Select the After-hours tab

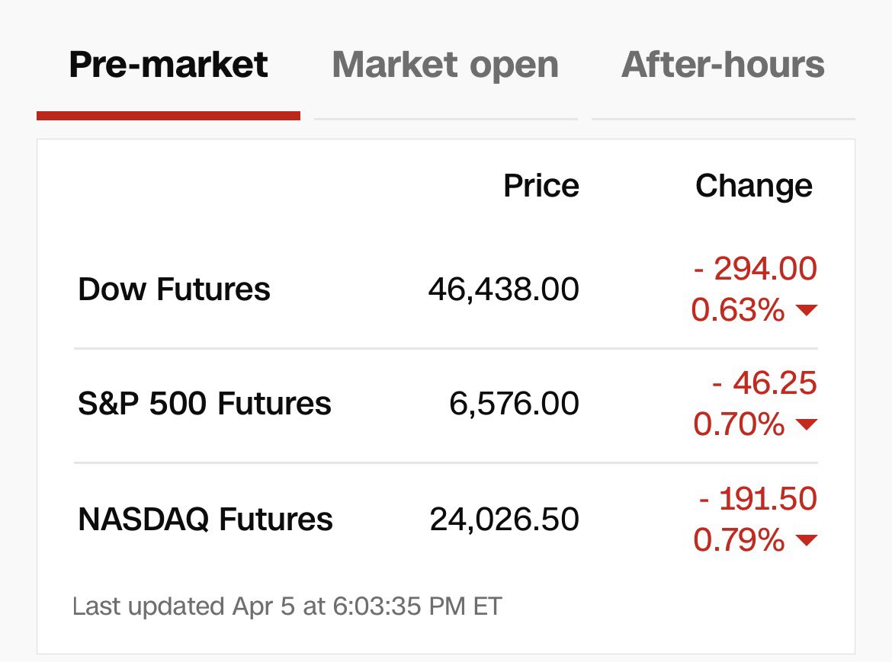(723, 65)
